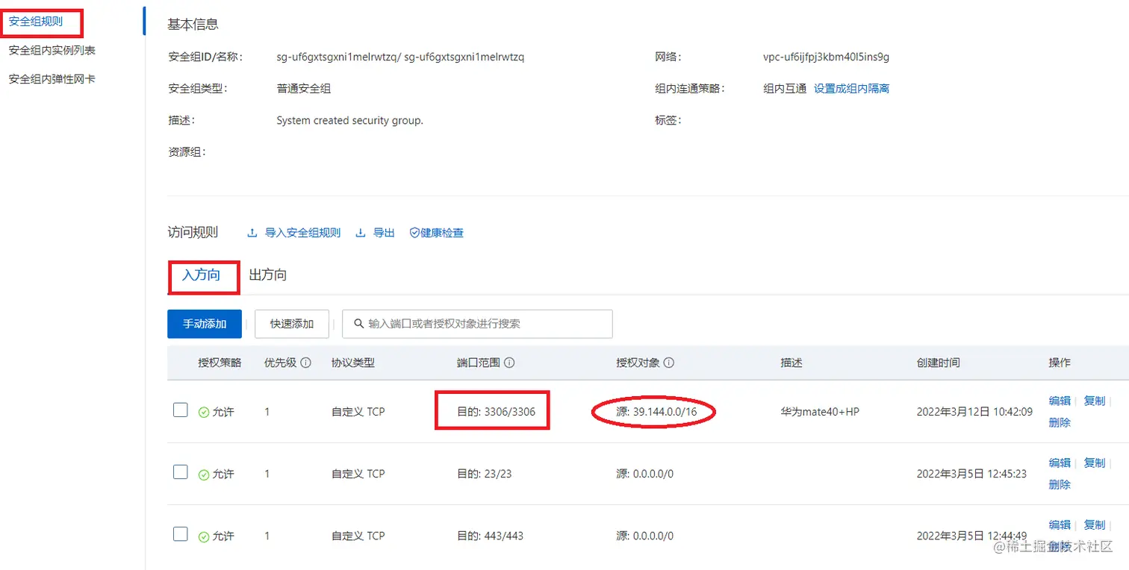This screenshot has height=570, width=1129.
Task: Click 复制 for the 23/23 rule
Action: coord(1094,463)
